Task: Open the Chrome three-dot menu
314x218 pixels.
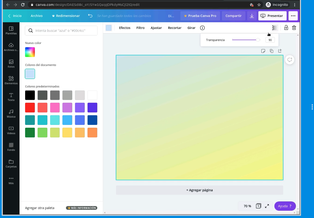Action: coord(295,5)
